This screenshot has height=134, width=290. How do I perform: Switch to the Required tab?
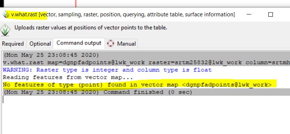pyautogui.click(x=13, y=44)
